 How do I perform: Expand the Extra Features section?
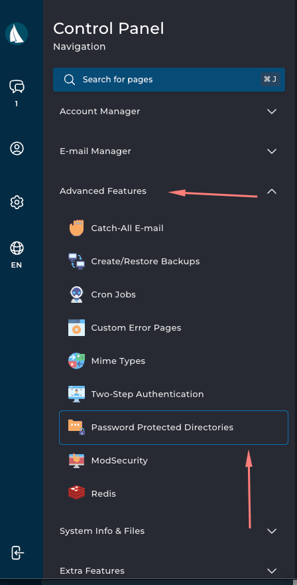pyautogui.click(x=168, y=571)
